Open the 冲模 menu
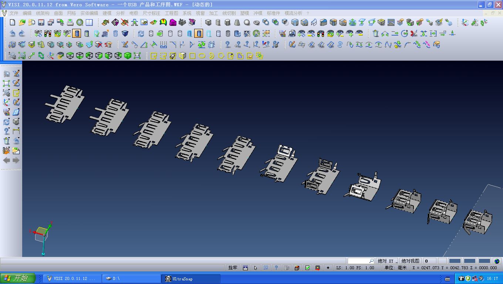The image size is (503, 284). coord(258,13)
